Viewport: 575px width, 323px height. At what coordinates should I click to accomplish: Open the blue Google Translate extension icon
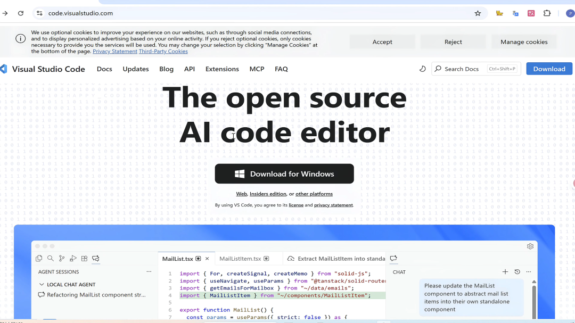pyautogui.click(x=515, y=13)
